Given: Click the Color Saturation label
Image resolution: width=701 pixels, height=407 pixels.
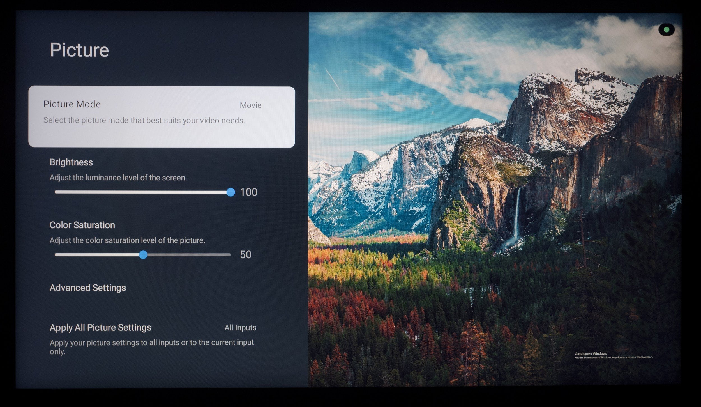Looking at the screenshot, I should pyautogui.click(x=82, y=225).
